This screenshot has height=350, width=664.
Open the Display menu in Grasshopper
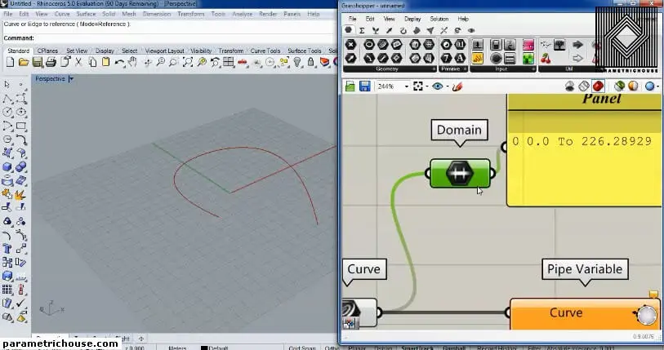(412, 18)
